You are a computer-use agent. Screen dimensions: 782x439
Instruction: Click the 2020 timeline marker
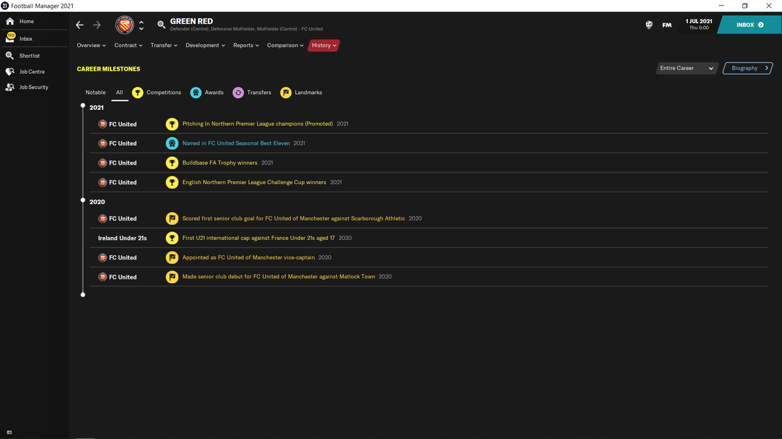point(83,200)
